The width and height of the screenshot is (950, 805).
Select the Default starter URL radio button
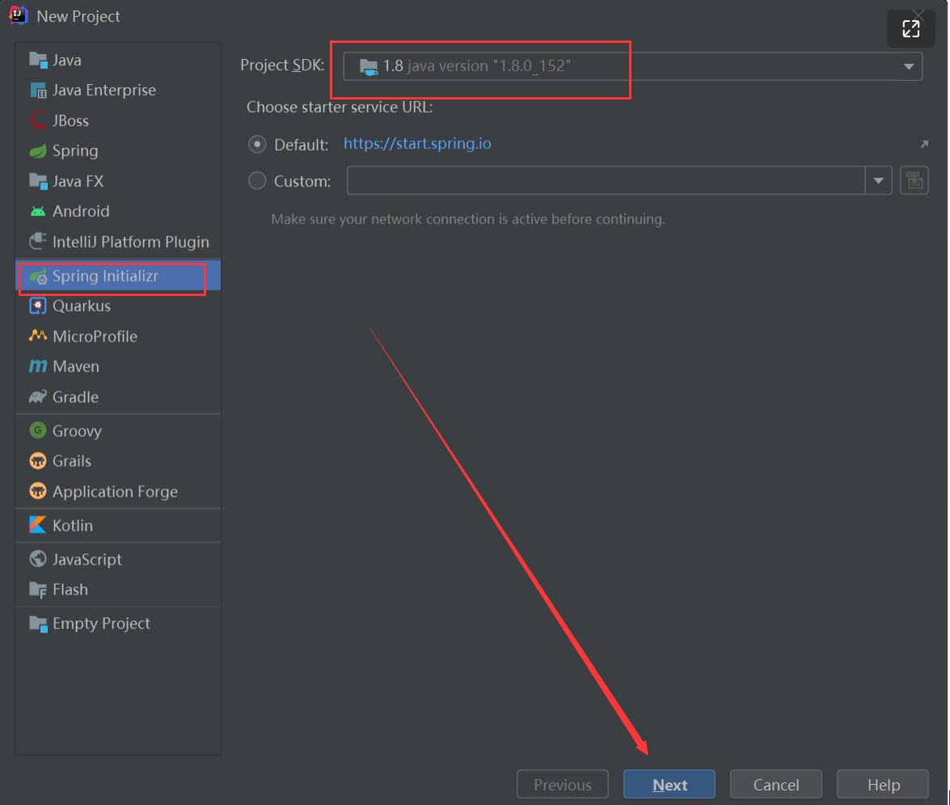pyautogui.click(x=257, y=144)
